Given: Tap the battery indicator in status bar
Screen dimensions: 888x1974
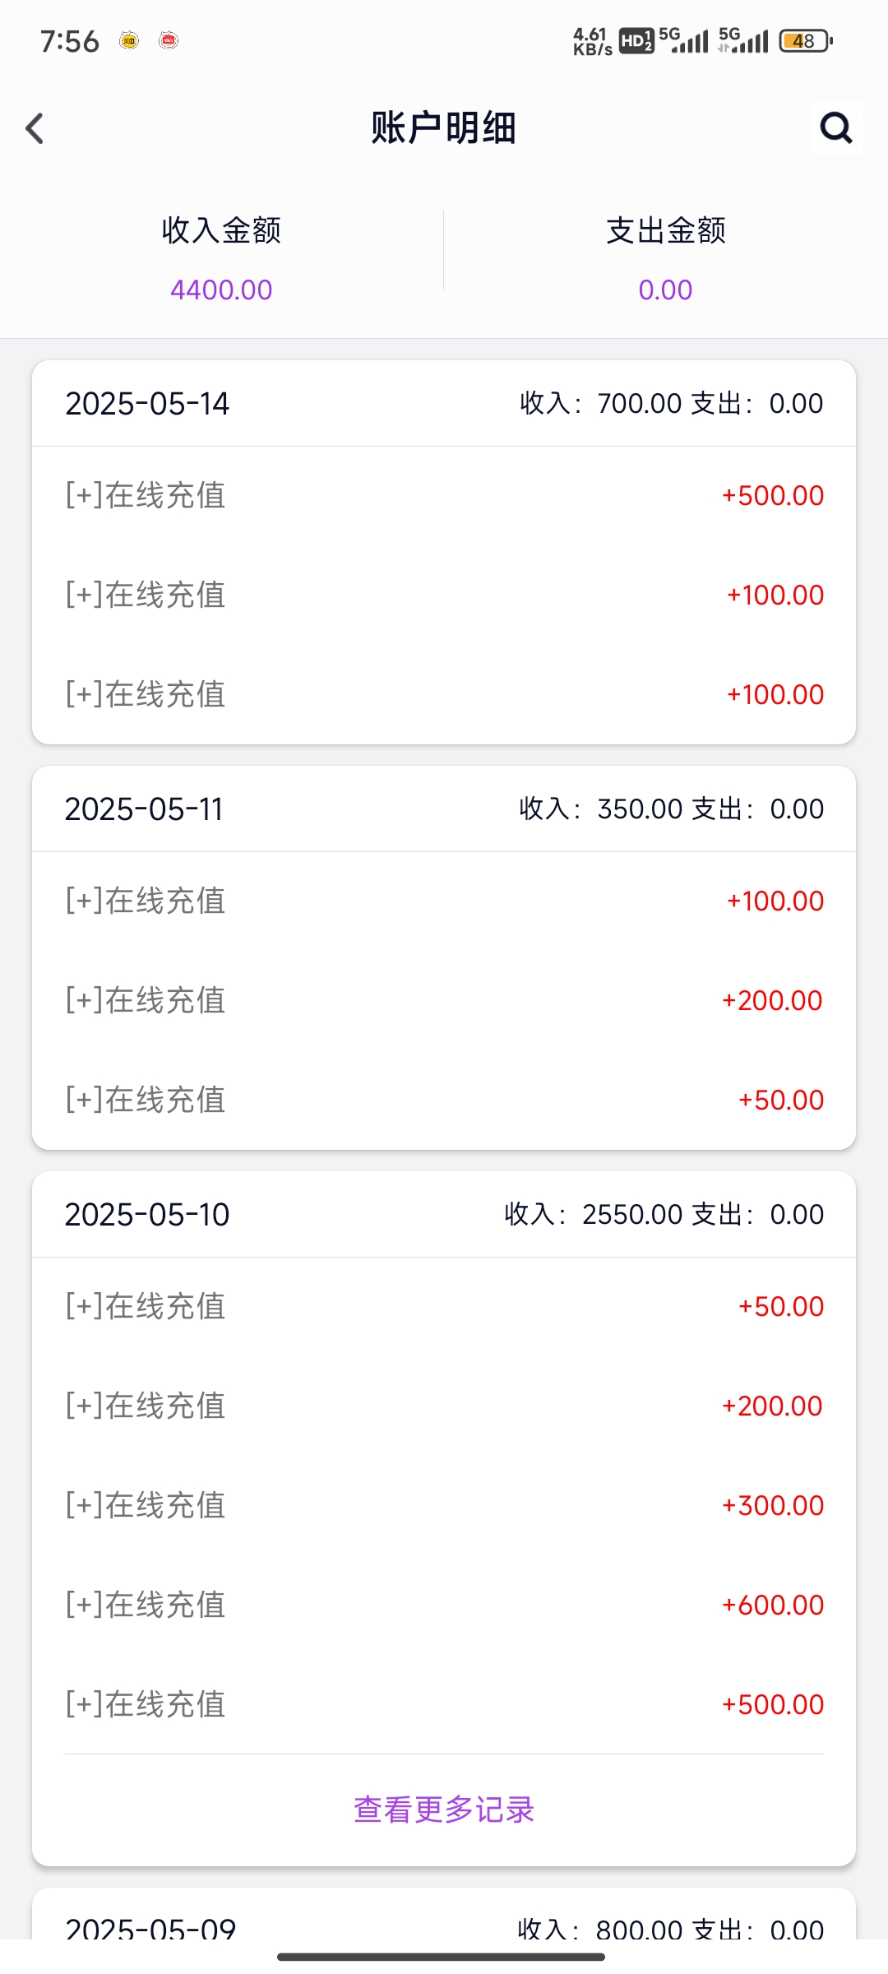Looking at the screenshot, I should click(x=806, y=40).
